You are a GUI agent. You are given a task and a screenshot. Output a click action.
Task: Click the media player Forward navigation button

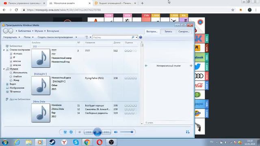11,31
